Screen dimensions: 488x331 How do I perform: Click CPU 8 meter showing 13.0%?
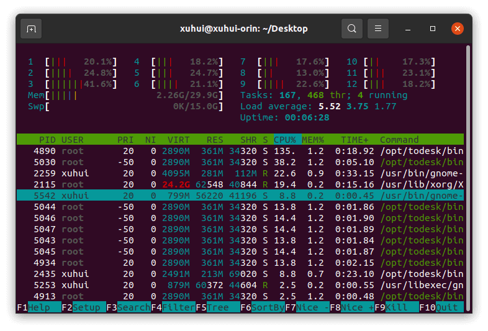pyautogui.click(x=284, y=73)
